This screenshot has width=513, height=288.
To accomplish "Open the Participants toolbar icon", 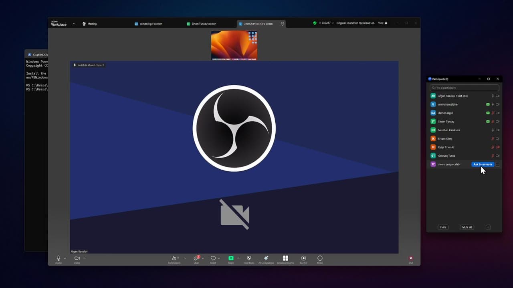I will pyautogui.click(x=174, y=258).
